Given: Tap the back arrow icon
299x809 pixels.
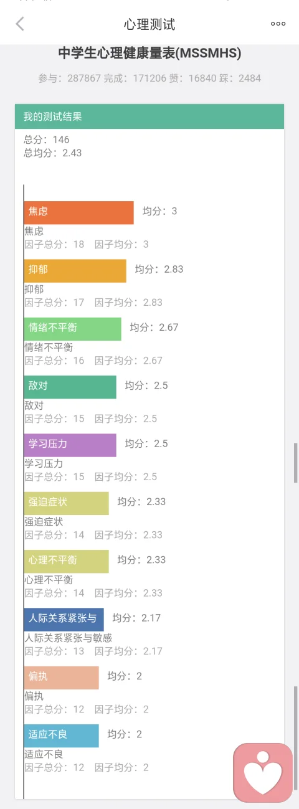Looking at the screenshot, I should pos(20,24).
